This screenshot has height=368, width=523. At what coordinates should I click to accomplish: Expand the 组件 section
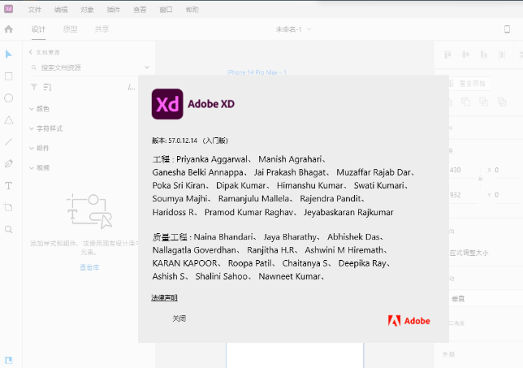(42, 148)
